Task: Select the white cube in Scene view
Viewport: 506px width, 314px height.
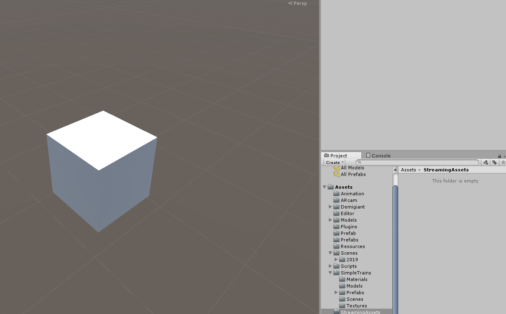Action: pos(101,171)
